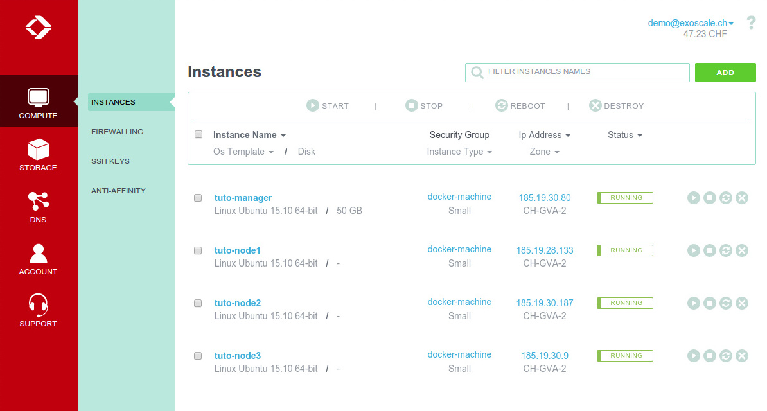
Task: Open the Storage section
Action: [x=39, y=154]
